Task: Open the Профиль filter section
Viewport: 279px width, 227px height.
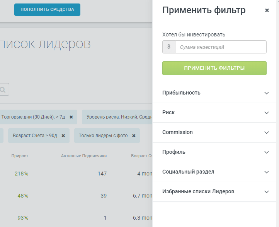Action: pyautogui.click(x=266, y=152)
